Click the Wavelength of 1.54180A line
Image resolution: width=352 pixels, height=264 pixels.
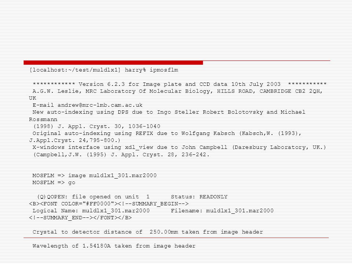[x=114, y=246]
